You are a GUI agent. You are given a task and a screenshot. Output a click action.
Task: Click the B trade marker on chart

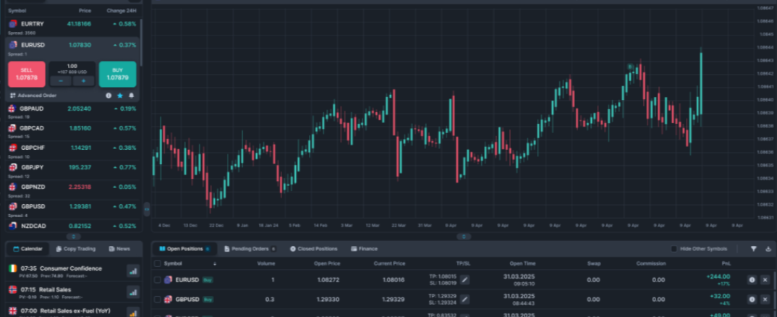(x=630, y=67)
